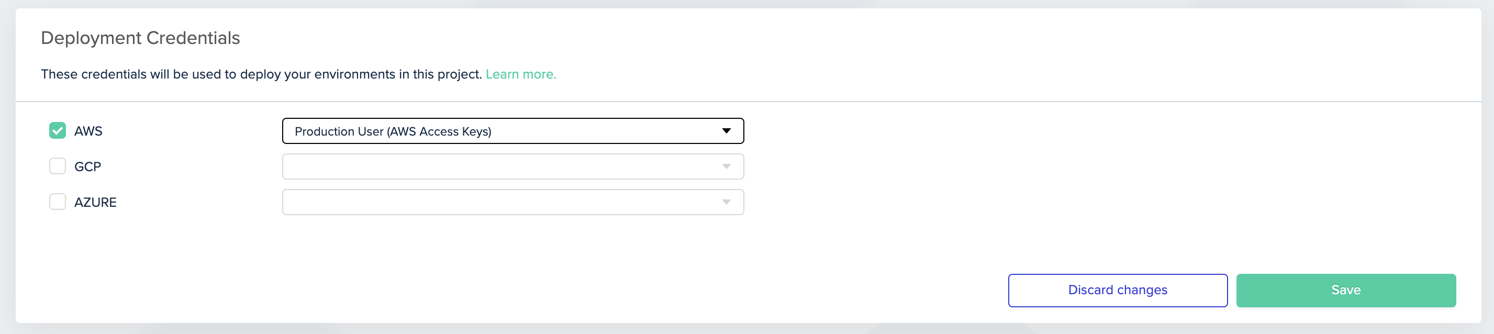
Task: Open the empty GCP credentials selector
Action: click(512, 166)
